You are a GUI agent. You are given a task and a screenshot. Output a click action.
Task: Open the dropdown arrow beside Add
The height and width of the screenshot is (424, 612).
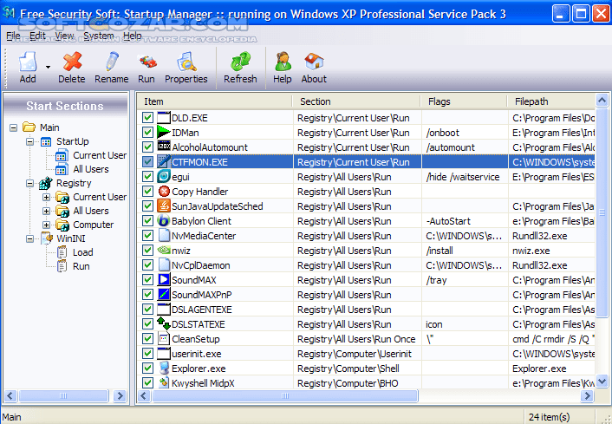(48, 67)
